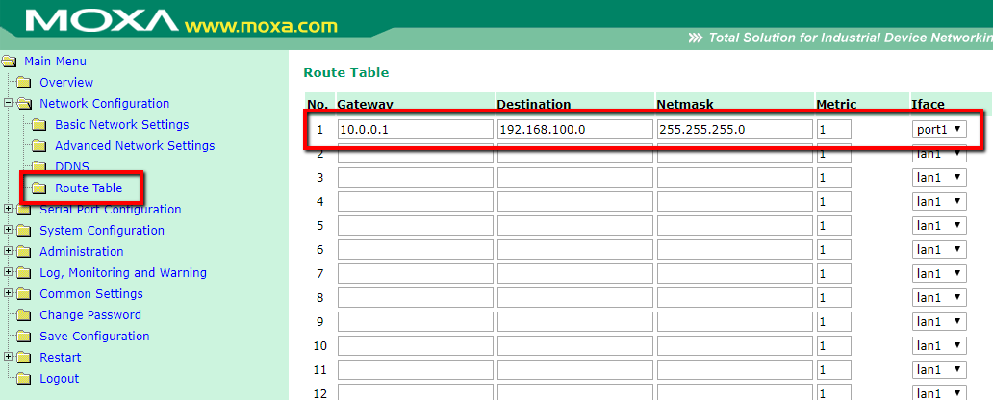993x400 pixels.
Task: Click the folder icon beside Overview
Action: (x=23, y=83)
